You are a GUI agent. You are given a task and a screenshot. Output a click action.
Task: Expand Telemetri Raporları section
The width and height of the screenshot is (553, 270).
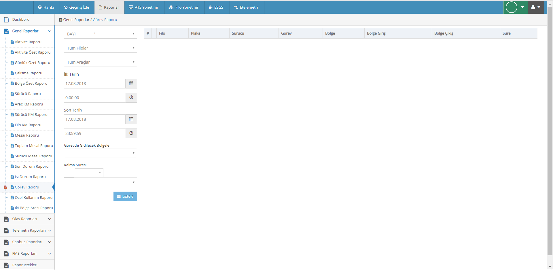coord(27,231)
